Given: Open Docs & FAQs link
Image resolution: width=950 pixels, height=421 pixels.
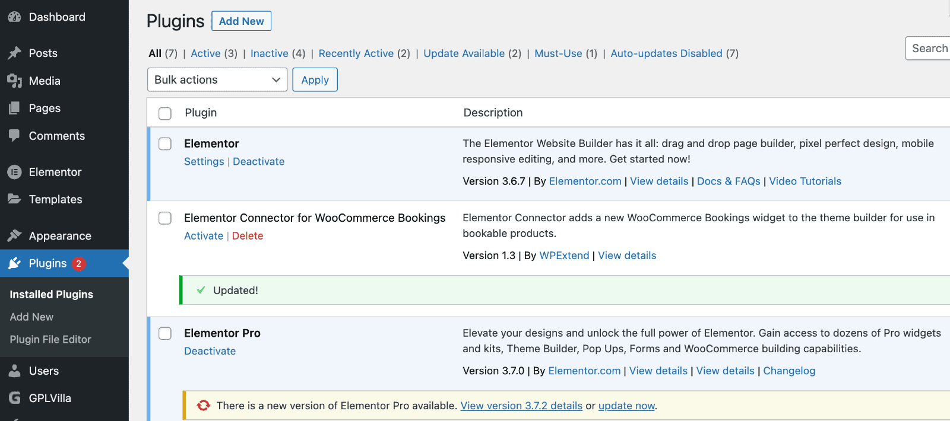Looking at the screenshot, I should (x=729, y=181).
